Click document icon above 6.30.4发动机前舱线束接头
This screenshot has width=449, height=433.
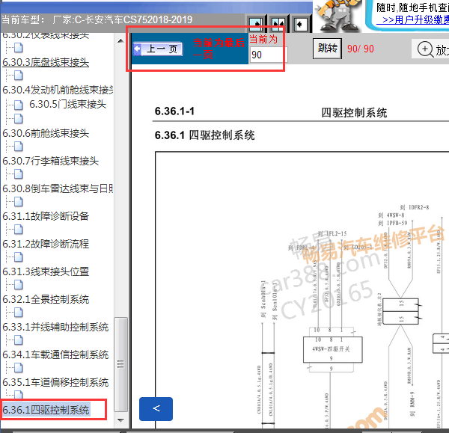click(19, 76)
